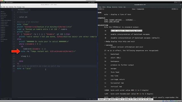Open Conditions_sans_ElsiffNext file in tree view
This screenshot has height=102, width=182.
point(6,20)
